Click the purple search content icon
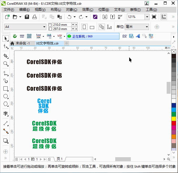178x173 pixels. [x=95, y=17]
